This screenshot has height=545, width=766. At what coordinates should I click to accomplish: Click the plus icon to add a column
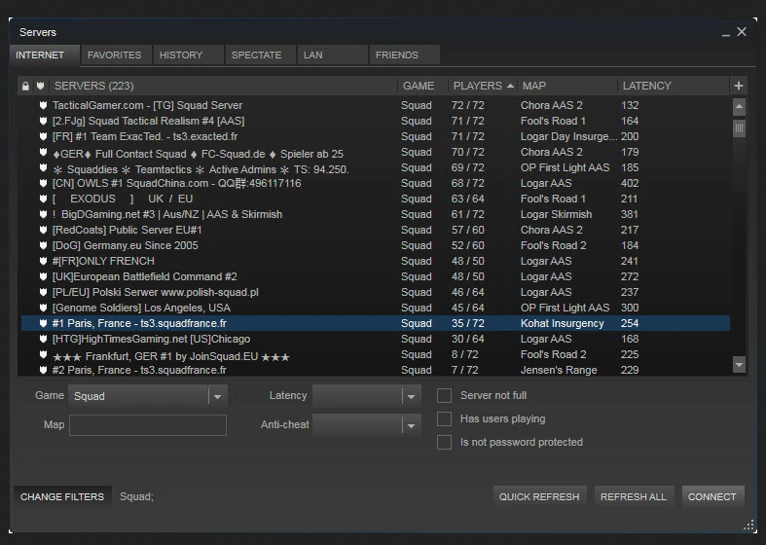pyautogui.click(x=738, y=86)
